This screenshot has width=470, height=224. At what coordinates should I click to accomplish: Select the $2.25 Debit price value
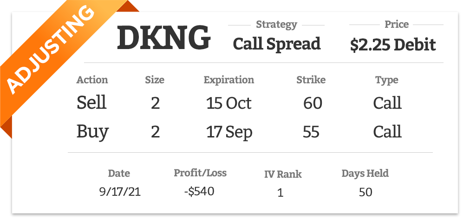[x=392, y=45]
